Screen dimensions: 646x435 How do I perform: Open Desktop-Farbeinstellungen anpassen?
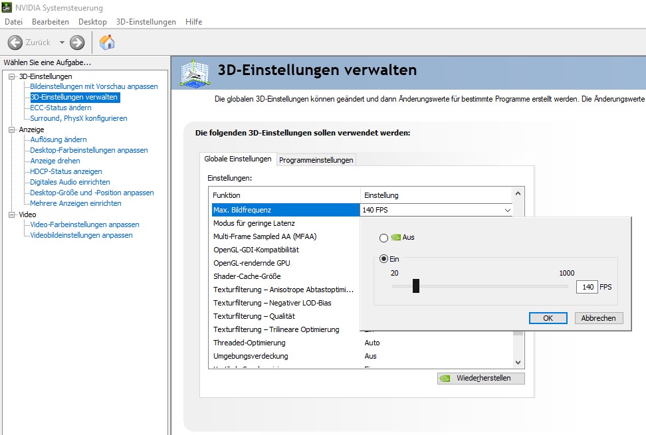tap(89, 150)
